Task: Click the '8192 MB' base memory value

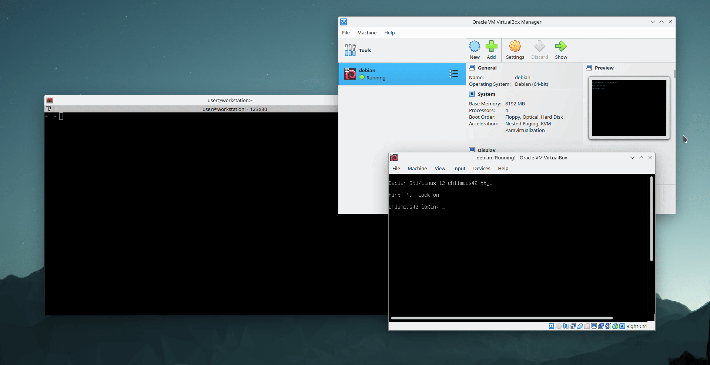Action: point(515,104)
